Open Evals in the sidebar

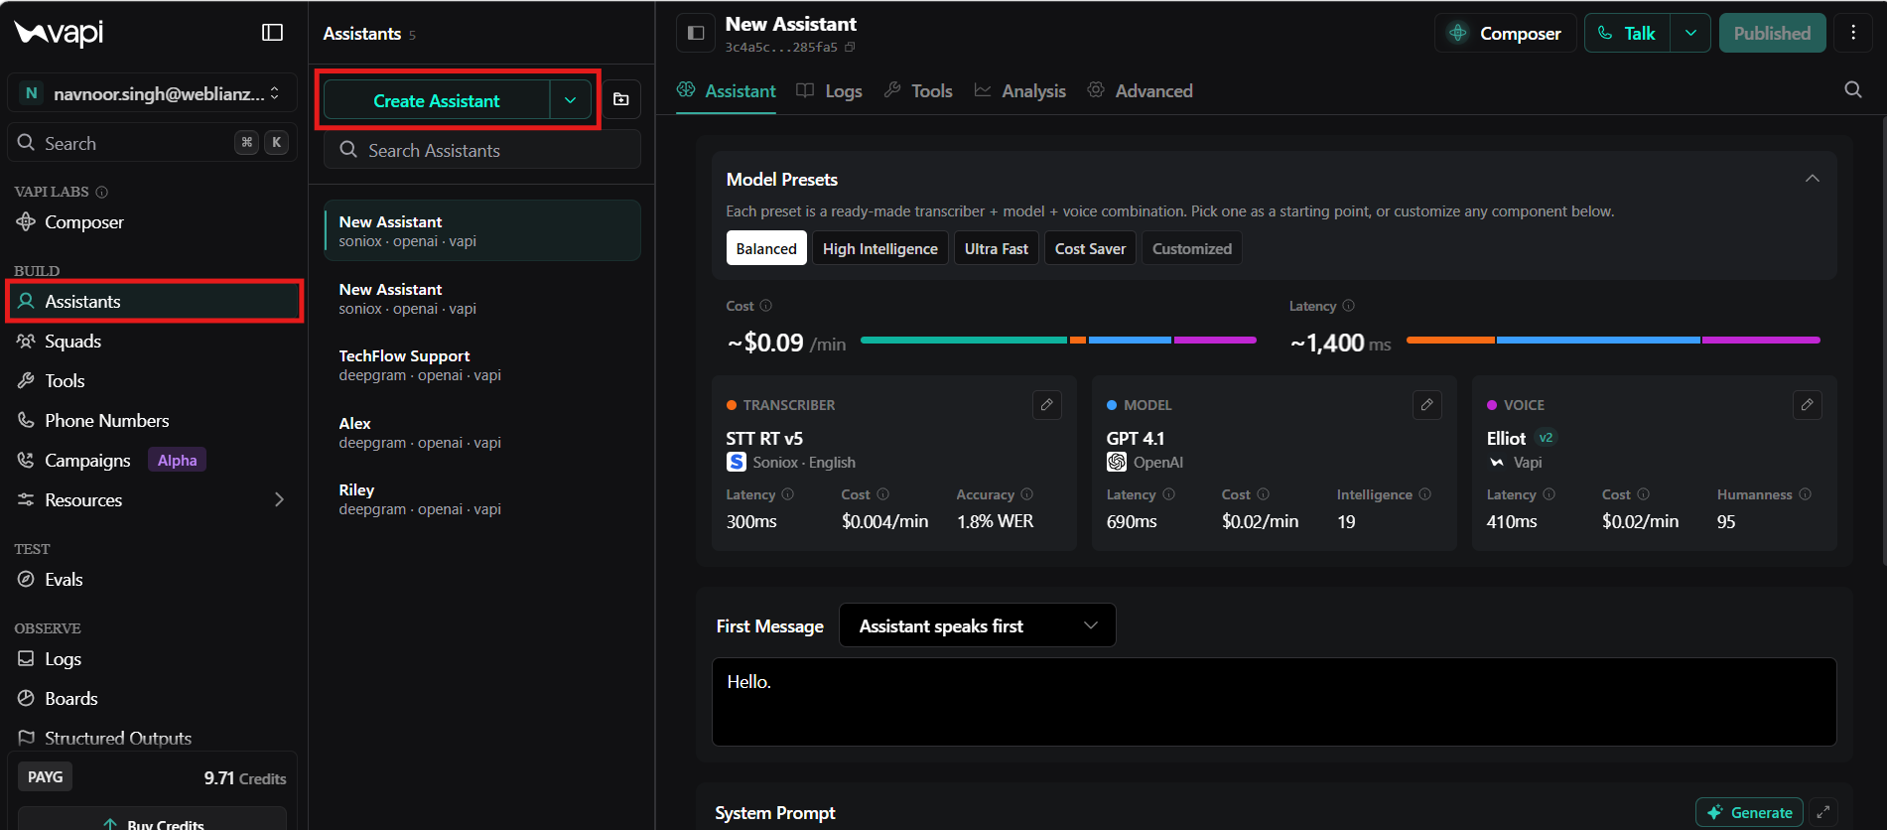pos(152,579)
